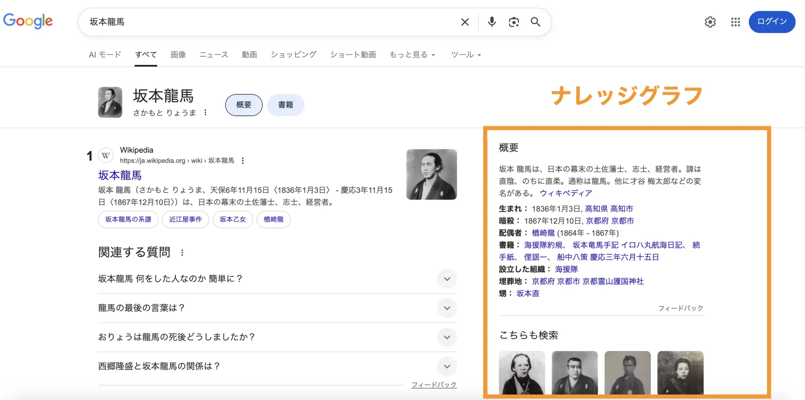Click the 京都府 京都市 link in the 暗殺 row
This screenshot has width=805, height=400.
click(x=610, y=221)
